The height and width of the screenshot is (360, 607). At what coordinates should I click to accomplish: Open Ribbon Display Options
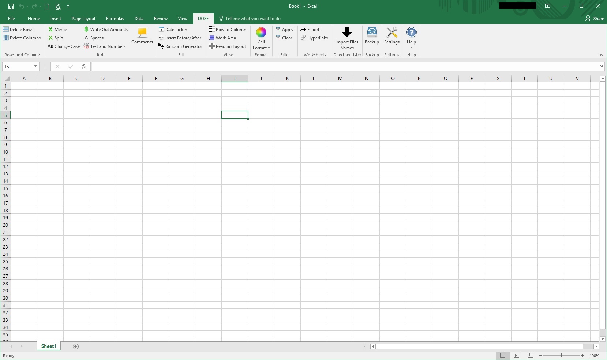(x=547, y=6)
